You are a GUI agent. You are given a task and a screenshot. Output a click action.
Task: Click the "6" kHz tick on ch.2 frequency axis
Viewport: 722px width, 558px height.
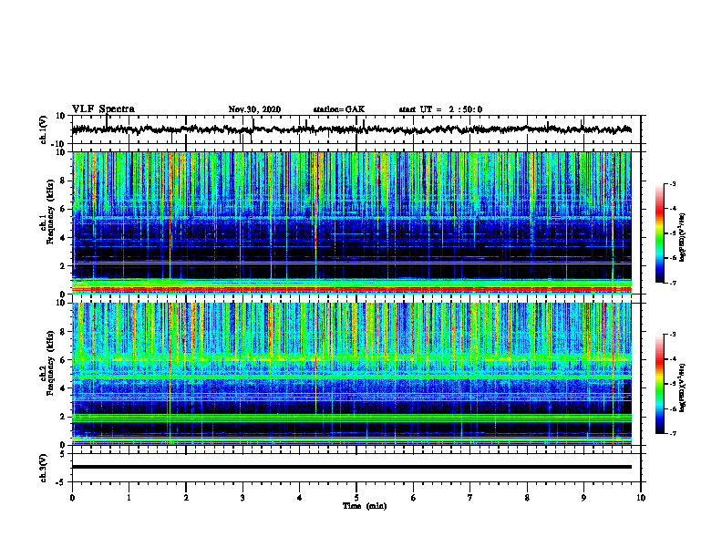click(64, 359)
